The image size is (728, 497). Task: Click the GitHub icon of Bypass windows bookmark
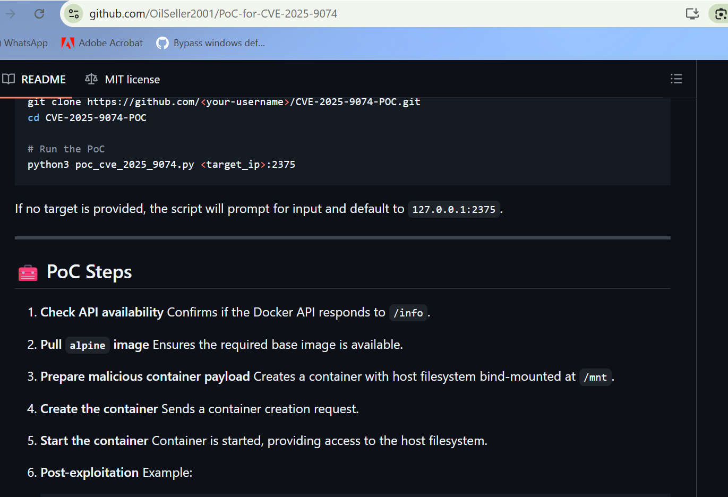162,43
